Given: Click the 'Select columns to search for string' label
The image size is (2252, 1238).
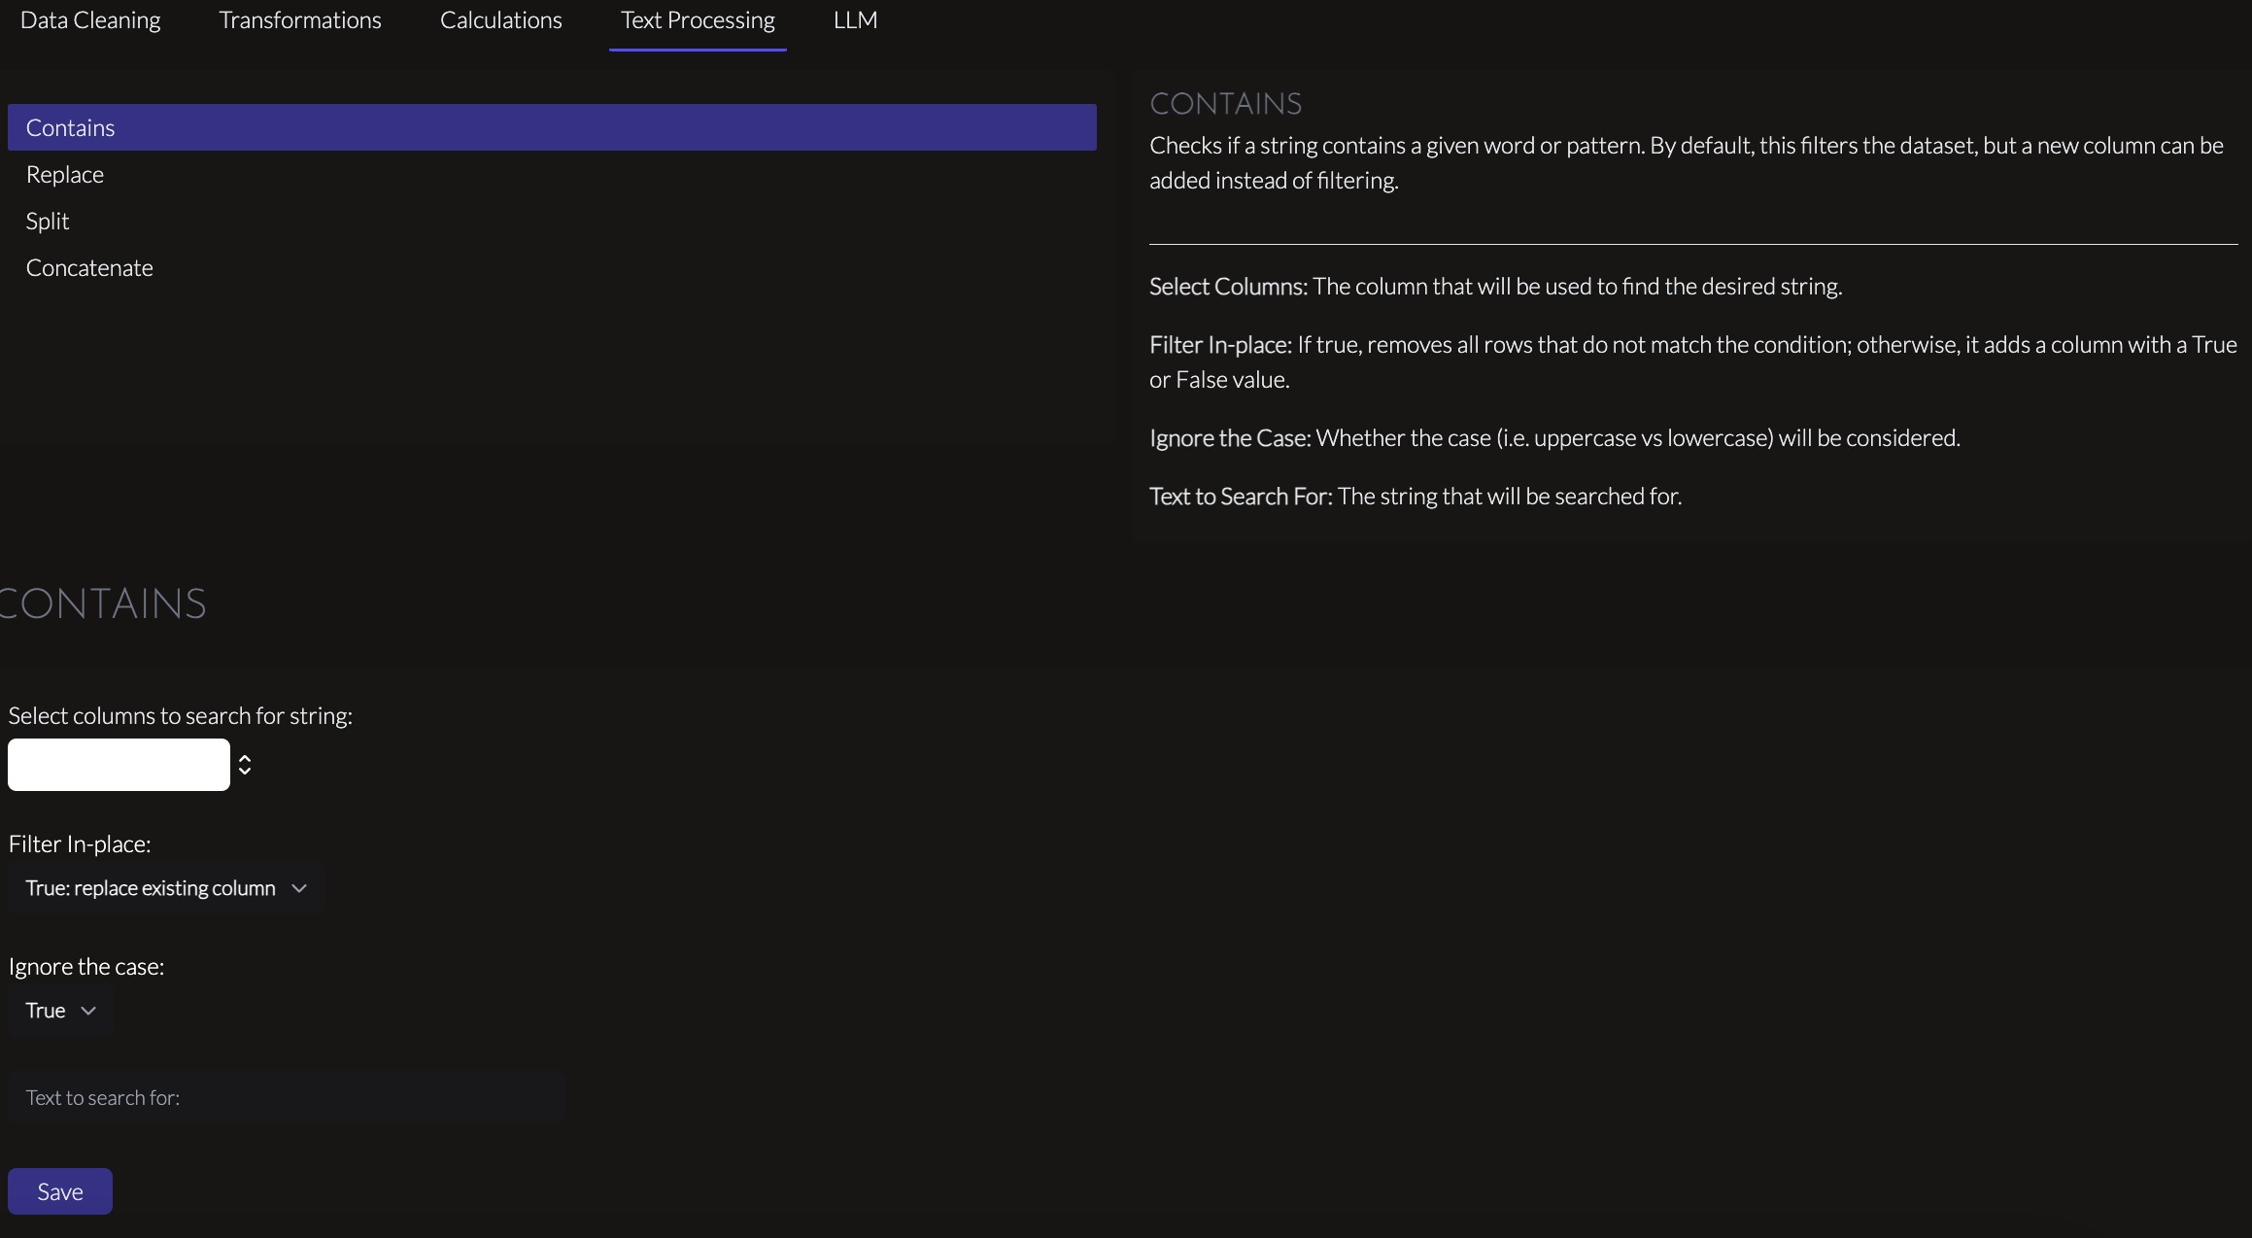Looking at the screenshot, I should click(x=181, y=715).
